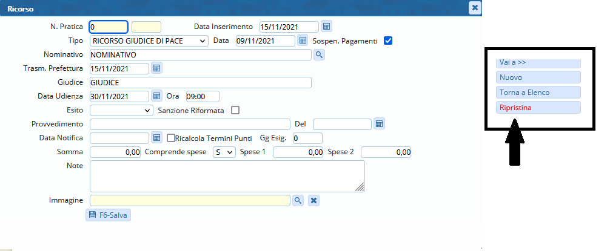Open calendar for Data Udienza
This screenshot has height=251, width=610.
point(156,96)
